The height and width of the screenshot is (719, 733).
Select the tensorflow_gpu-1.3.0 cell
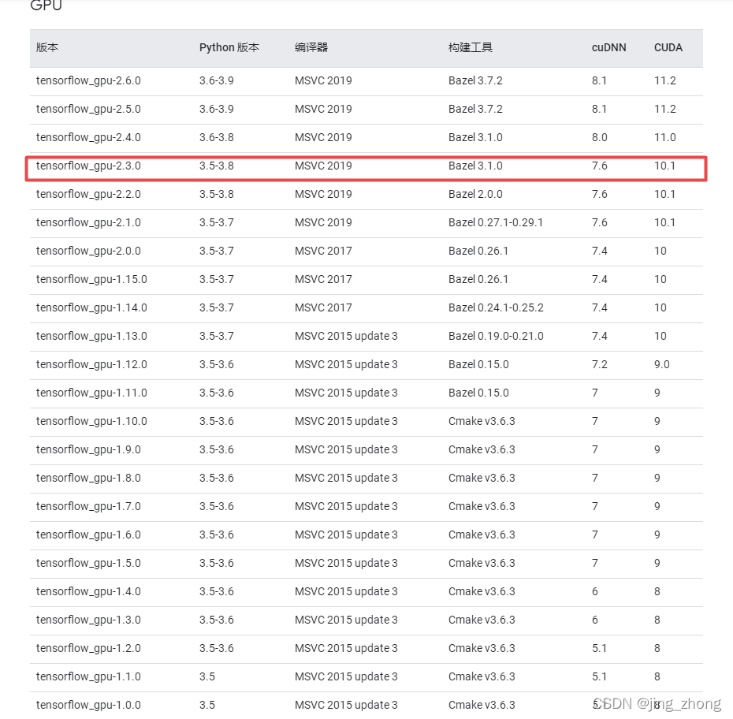click(88, 620)
